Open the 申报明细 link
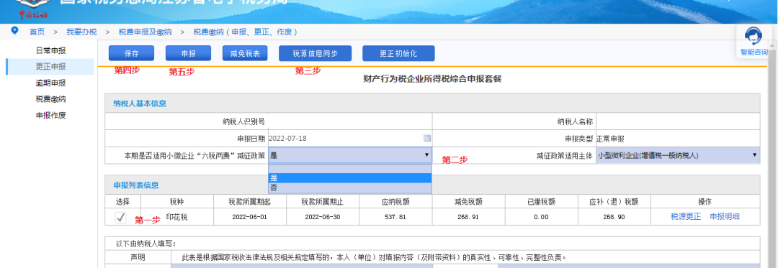This screenshot has height=268, width=778. (x=725, y=216)
